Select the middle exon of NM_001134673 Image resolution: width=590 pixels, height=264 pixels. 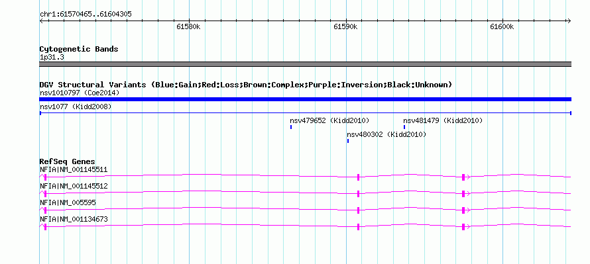coord(358,227)
